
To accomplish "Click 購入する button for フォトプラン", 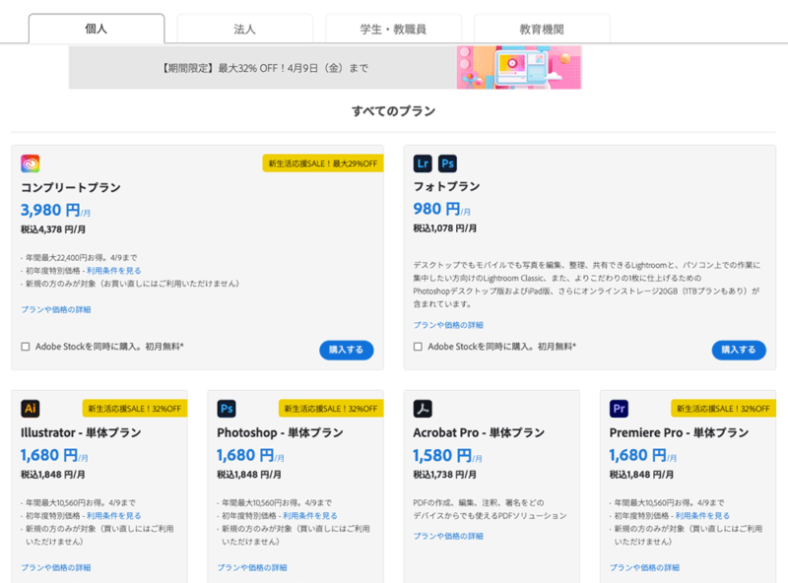I will click(x=739, y=350).
